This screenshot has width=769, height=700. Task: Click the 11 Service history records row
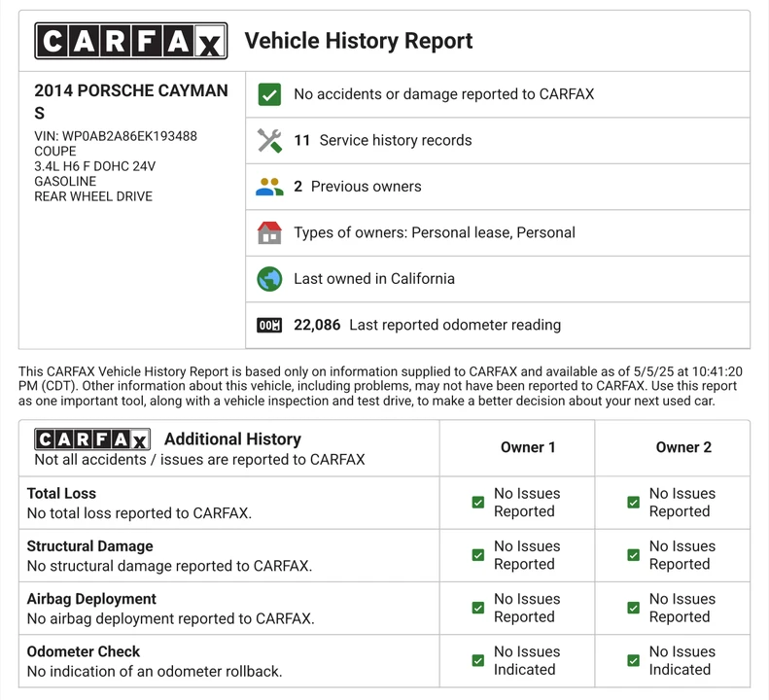tap(498, 140)
